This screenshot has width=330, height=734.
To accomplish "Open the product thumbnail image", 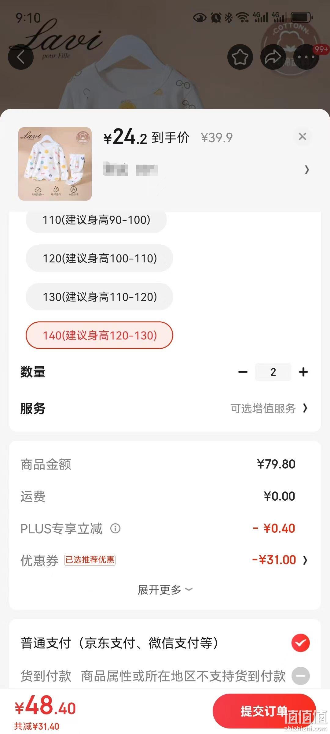I will coord(55,164).
